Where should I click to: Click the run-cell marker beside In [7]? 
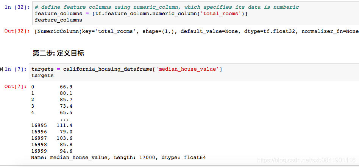[x=2, y=69]
